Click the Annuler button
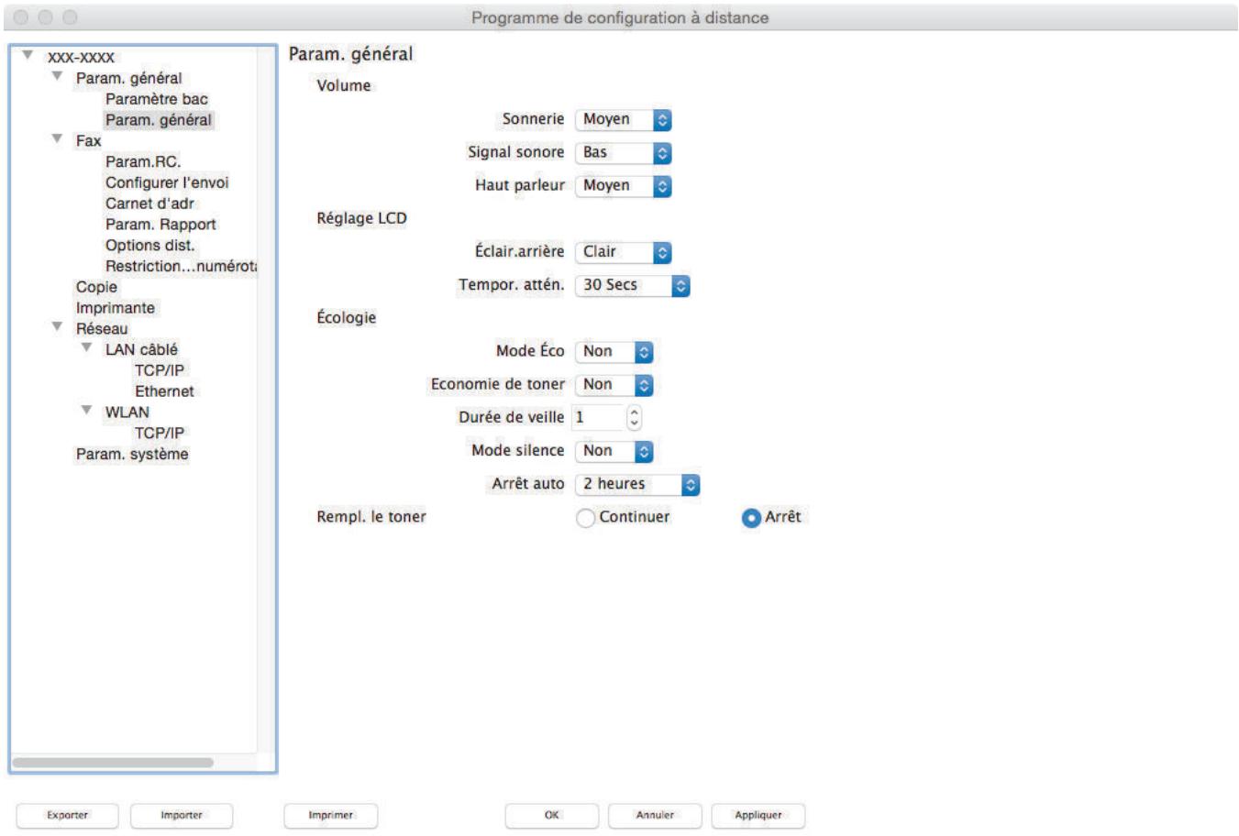The image size is (1239, 836). click(x=656, y=815)
